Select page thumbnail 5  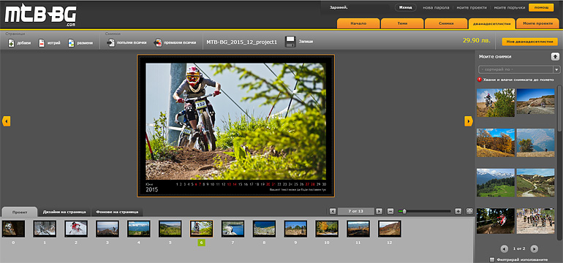(170, 229)
